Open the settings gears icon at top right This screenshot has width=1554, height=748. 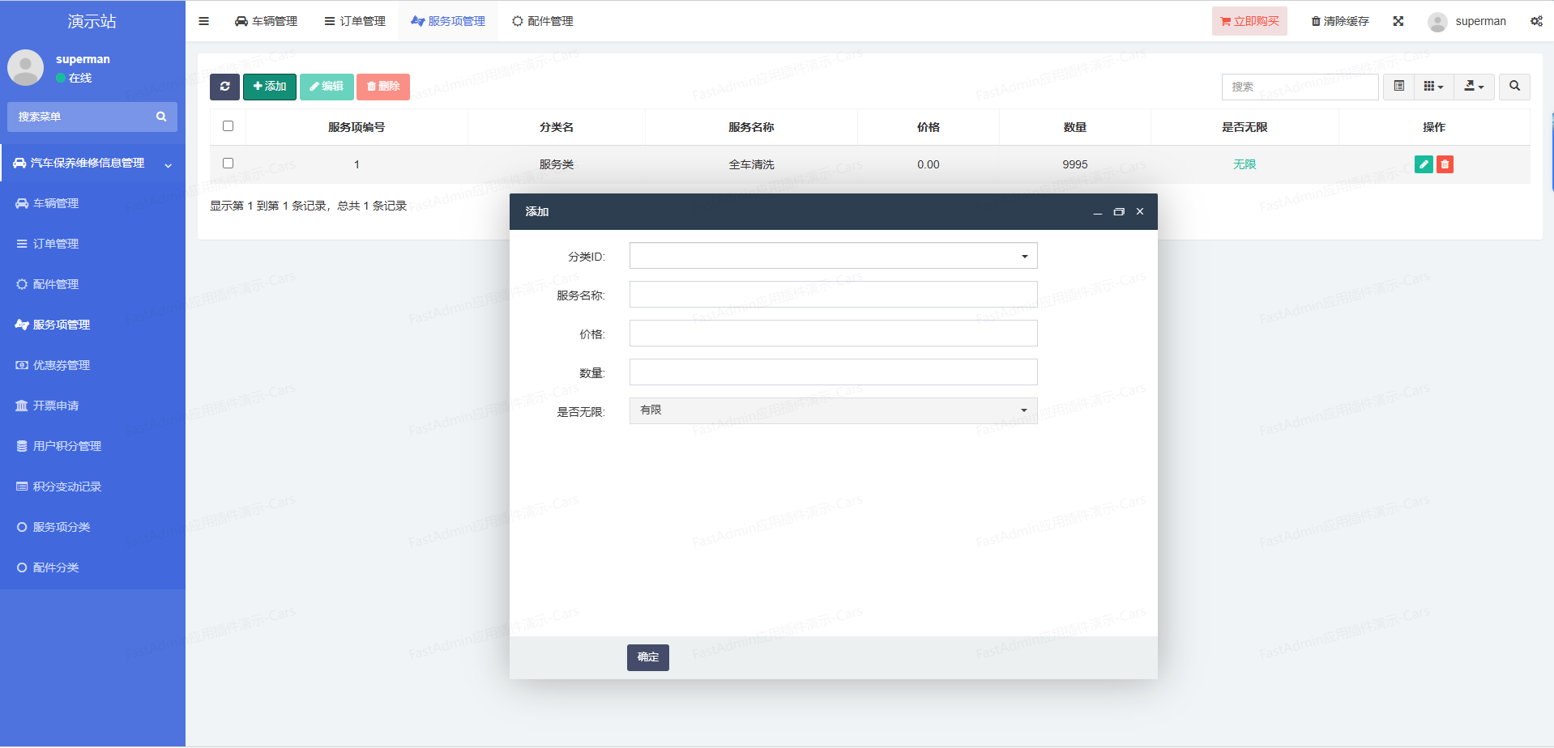pos(1536,21)
